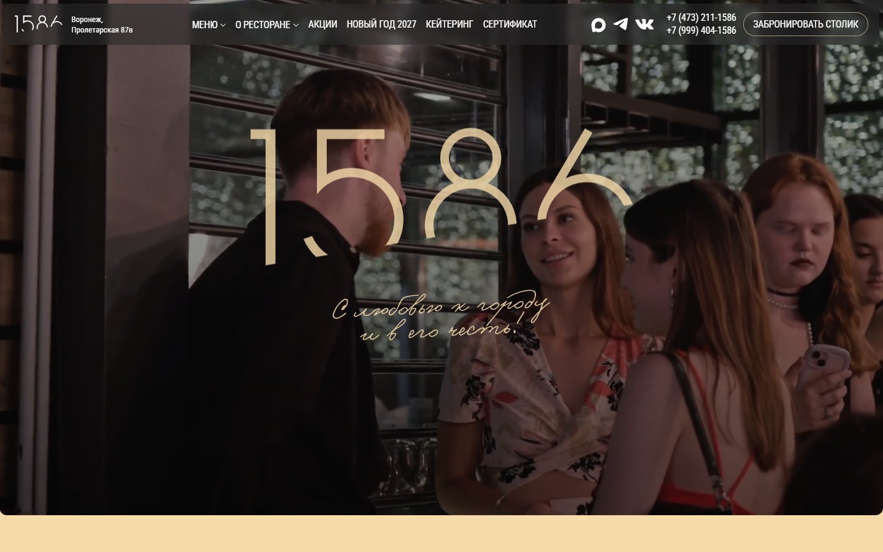Open the Telegram paper-plane icon
Image resolution: width=883 pixels, height=552 pixels.
click(x=621, y=24)
